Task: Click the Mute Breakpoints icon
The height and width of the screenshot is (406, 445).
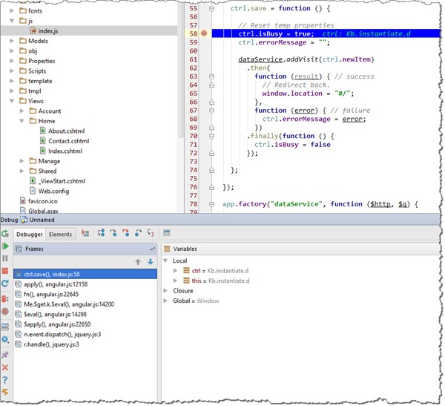Action: click(6, 312)
